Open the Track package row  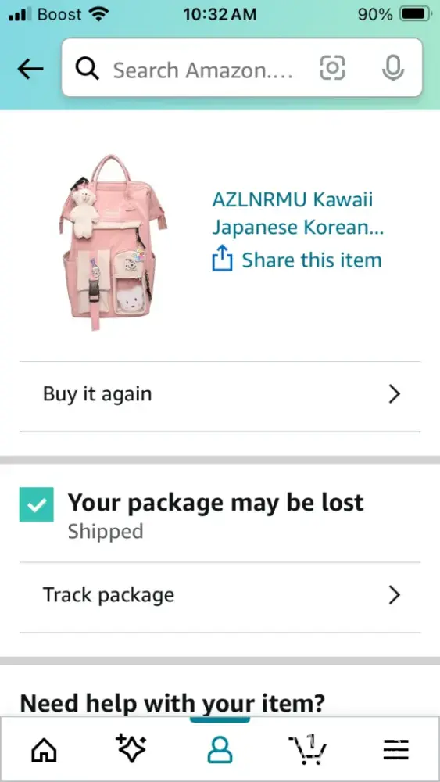coord(220,597)
